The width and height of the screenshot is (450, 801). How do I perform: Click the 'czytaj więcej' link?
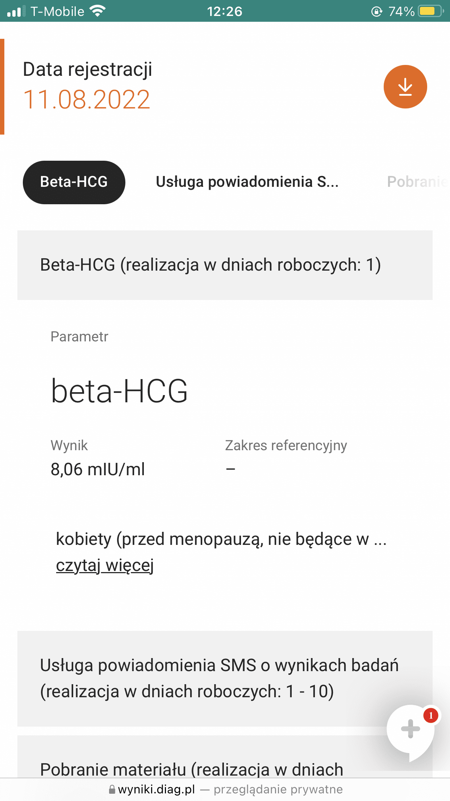pyautogui.click(x=105, y=565)
